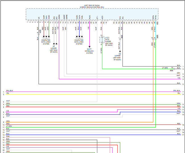Click the "E12" terminal label
The image size is (185, 153).
pos(120,18)
